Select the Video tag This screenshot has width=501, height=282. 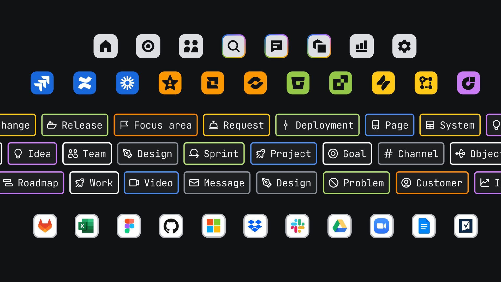151,183
